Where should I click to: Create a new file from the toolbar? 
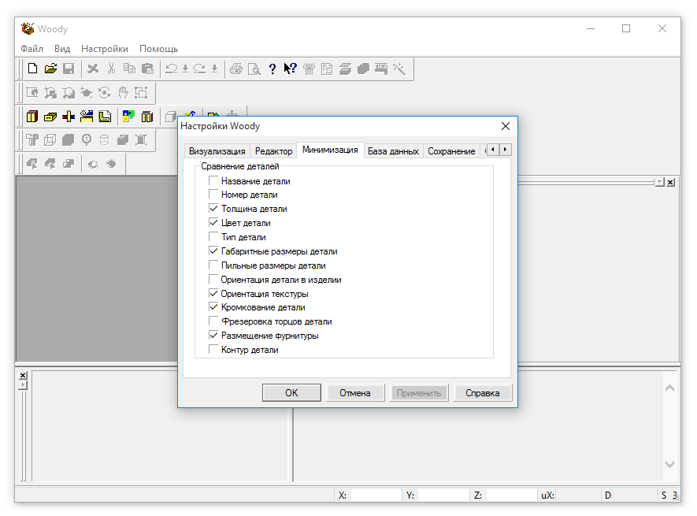pos(32,69)
